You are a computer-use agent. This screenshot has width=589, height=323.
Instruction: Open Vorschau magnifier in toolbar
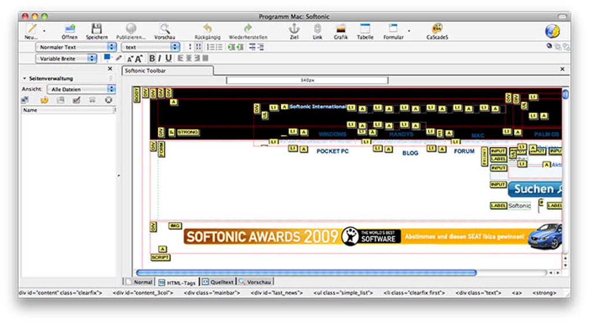tap(165, 29)
